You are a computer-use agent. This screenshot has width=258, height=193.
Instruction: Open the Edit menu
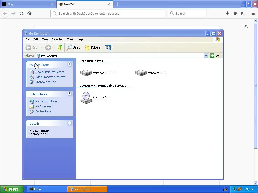(x=36, y=39)
